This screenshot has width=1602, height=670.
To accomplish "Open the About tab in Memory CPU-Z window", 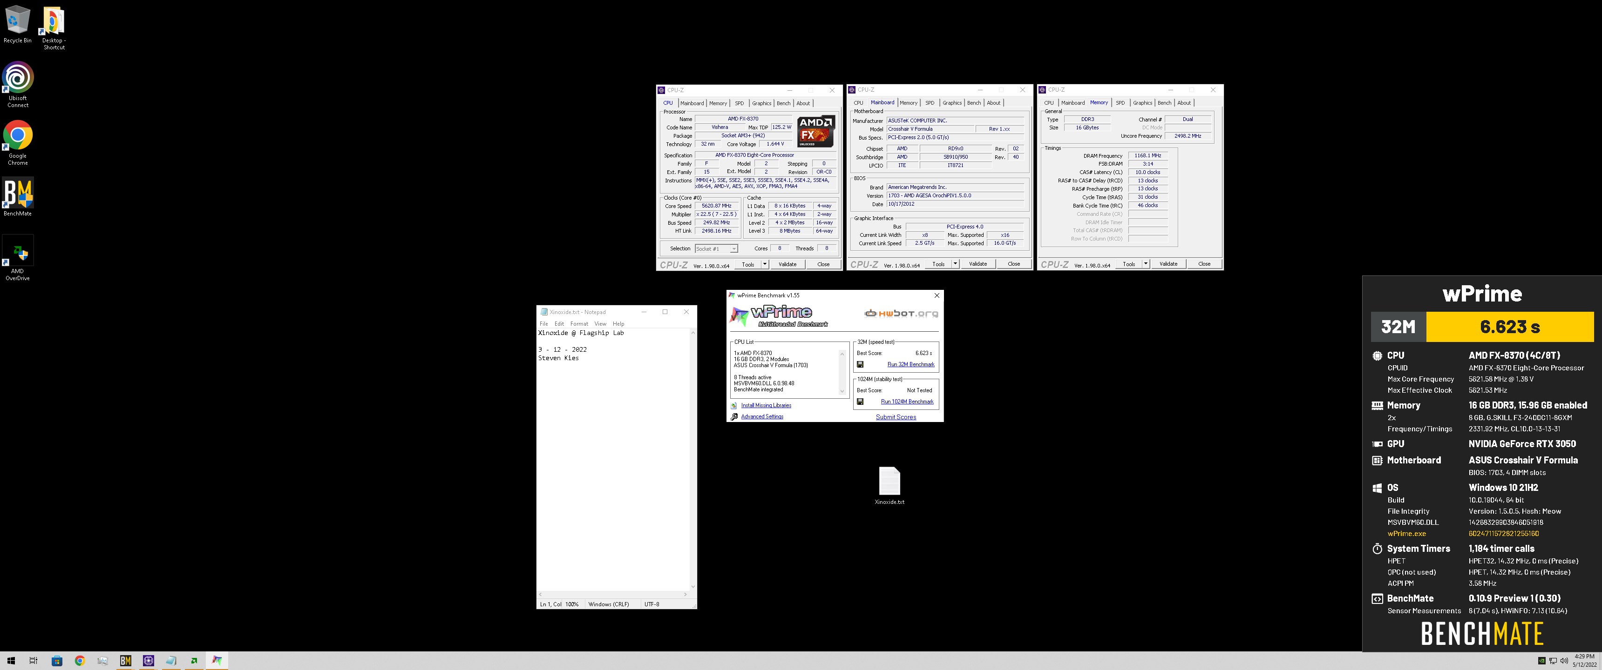I will pyautogui.click(x=1184, y=103).
